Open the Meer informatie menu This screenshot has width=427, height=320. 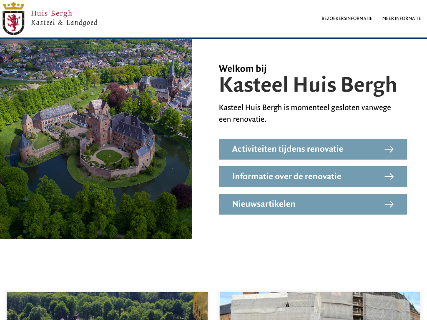coord(401,18)
